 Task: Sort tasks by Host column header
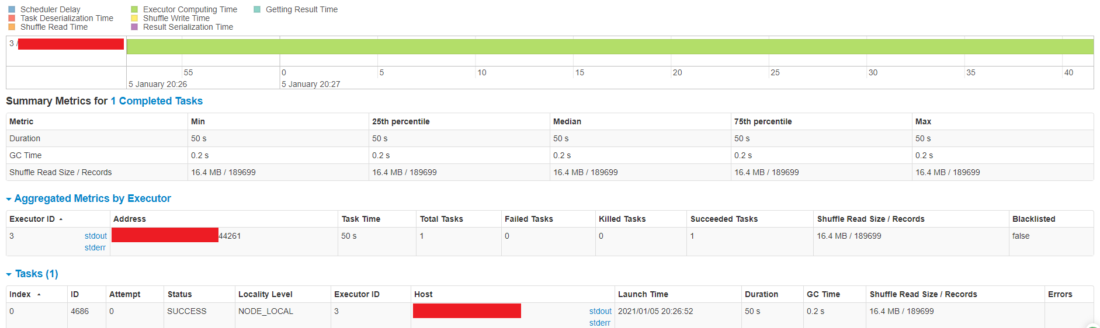[x=424, y=294]
